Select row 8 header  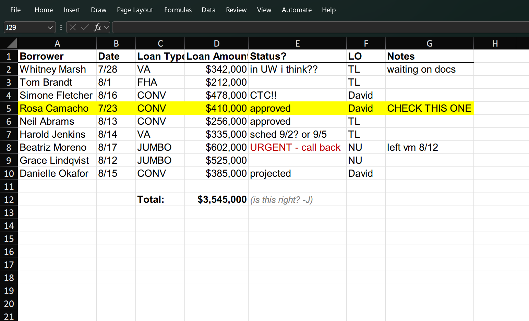click(9, 147)
